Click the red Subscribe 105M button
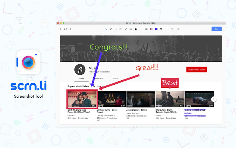The image size is (236, 148). (x=197, y=70)
